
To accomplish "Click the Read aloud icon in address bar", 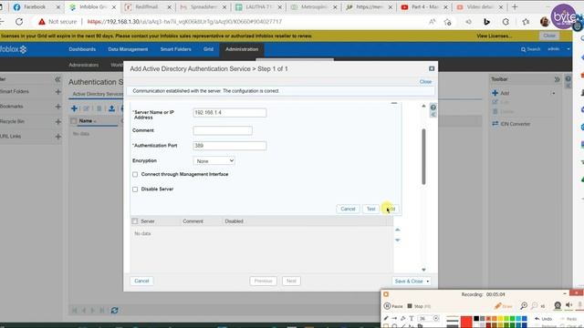I will pyautogui.click(x=432, y=22).
